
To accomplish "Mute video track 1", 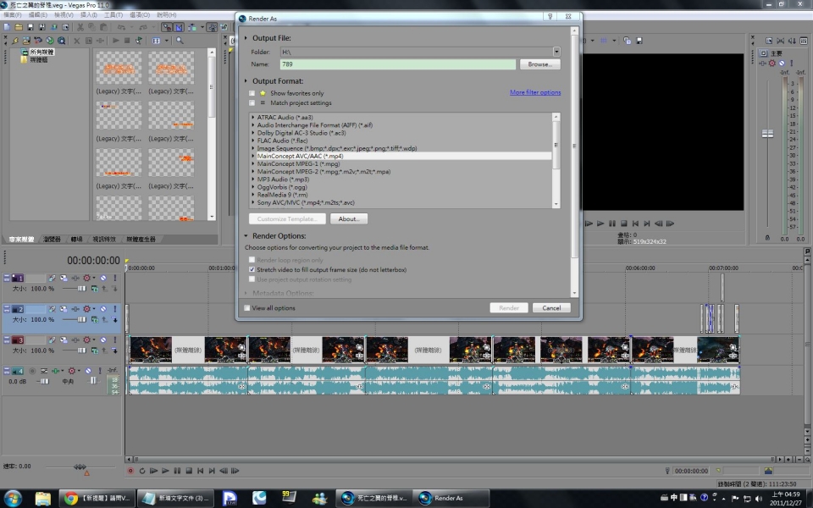I will click(104, 279).
